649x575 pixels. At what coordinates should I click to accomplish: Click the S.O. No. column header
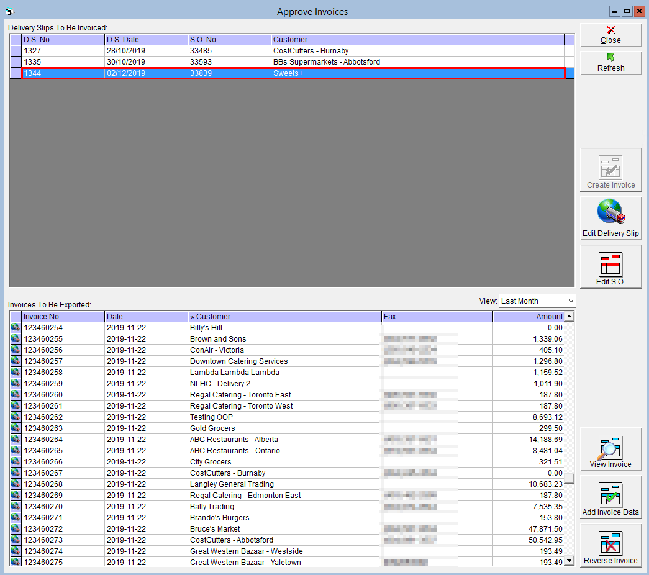(x=229, y=39)
